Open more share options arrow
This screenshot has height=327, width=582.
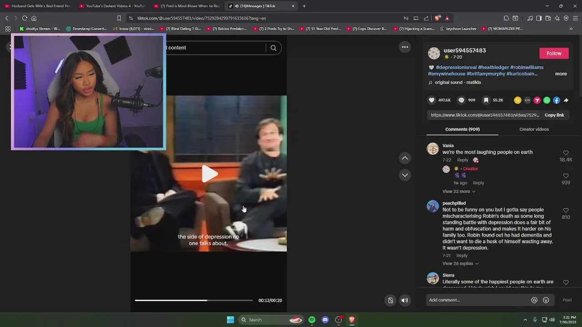point(566,100)
